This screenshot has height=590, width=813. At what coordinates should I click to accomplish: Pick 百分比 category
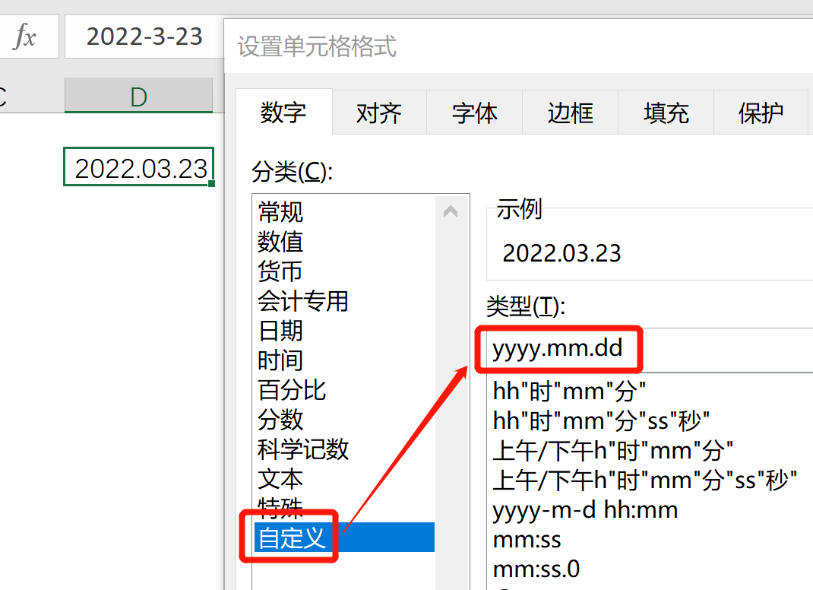coord(344,390)
